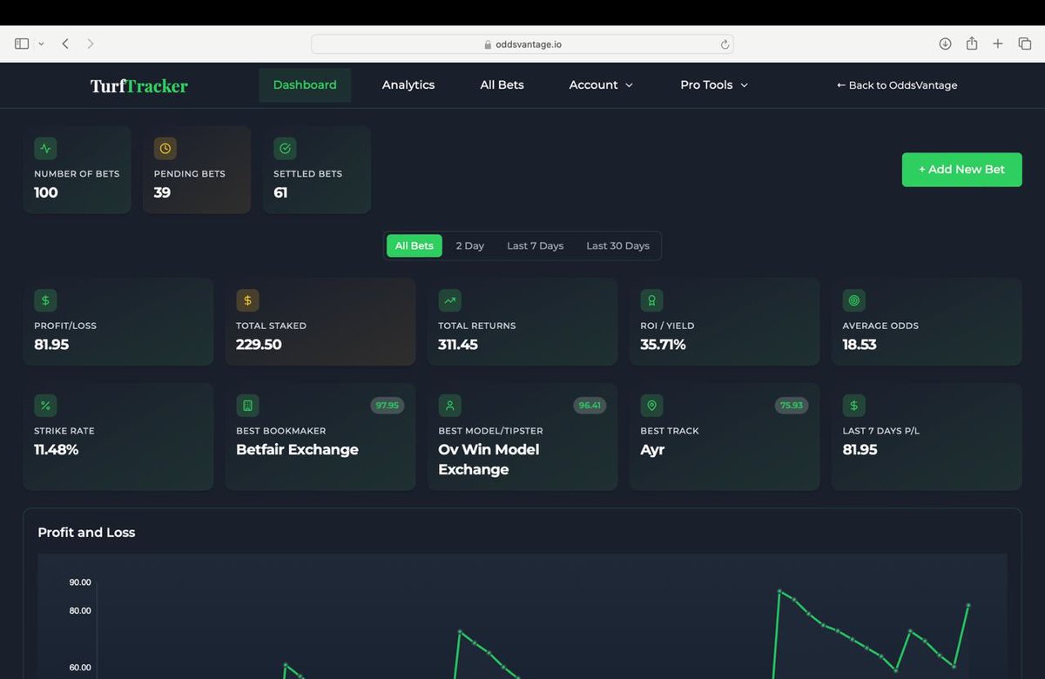This screenshot has height=679, width=1045.
Task: Click the 11.48% strike rate value
Action: [x=57, y=450]
